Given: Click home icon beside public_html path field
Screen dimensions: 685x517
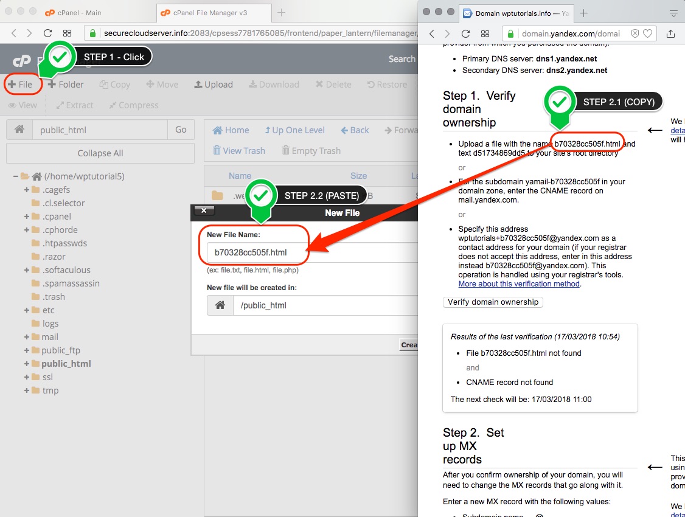Looking at the screenshot, I should [19, 130].
